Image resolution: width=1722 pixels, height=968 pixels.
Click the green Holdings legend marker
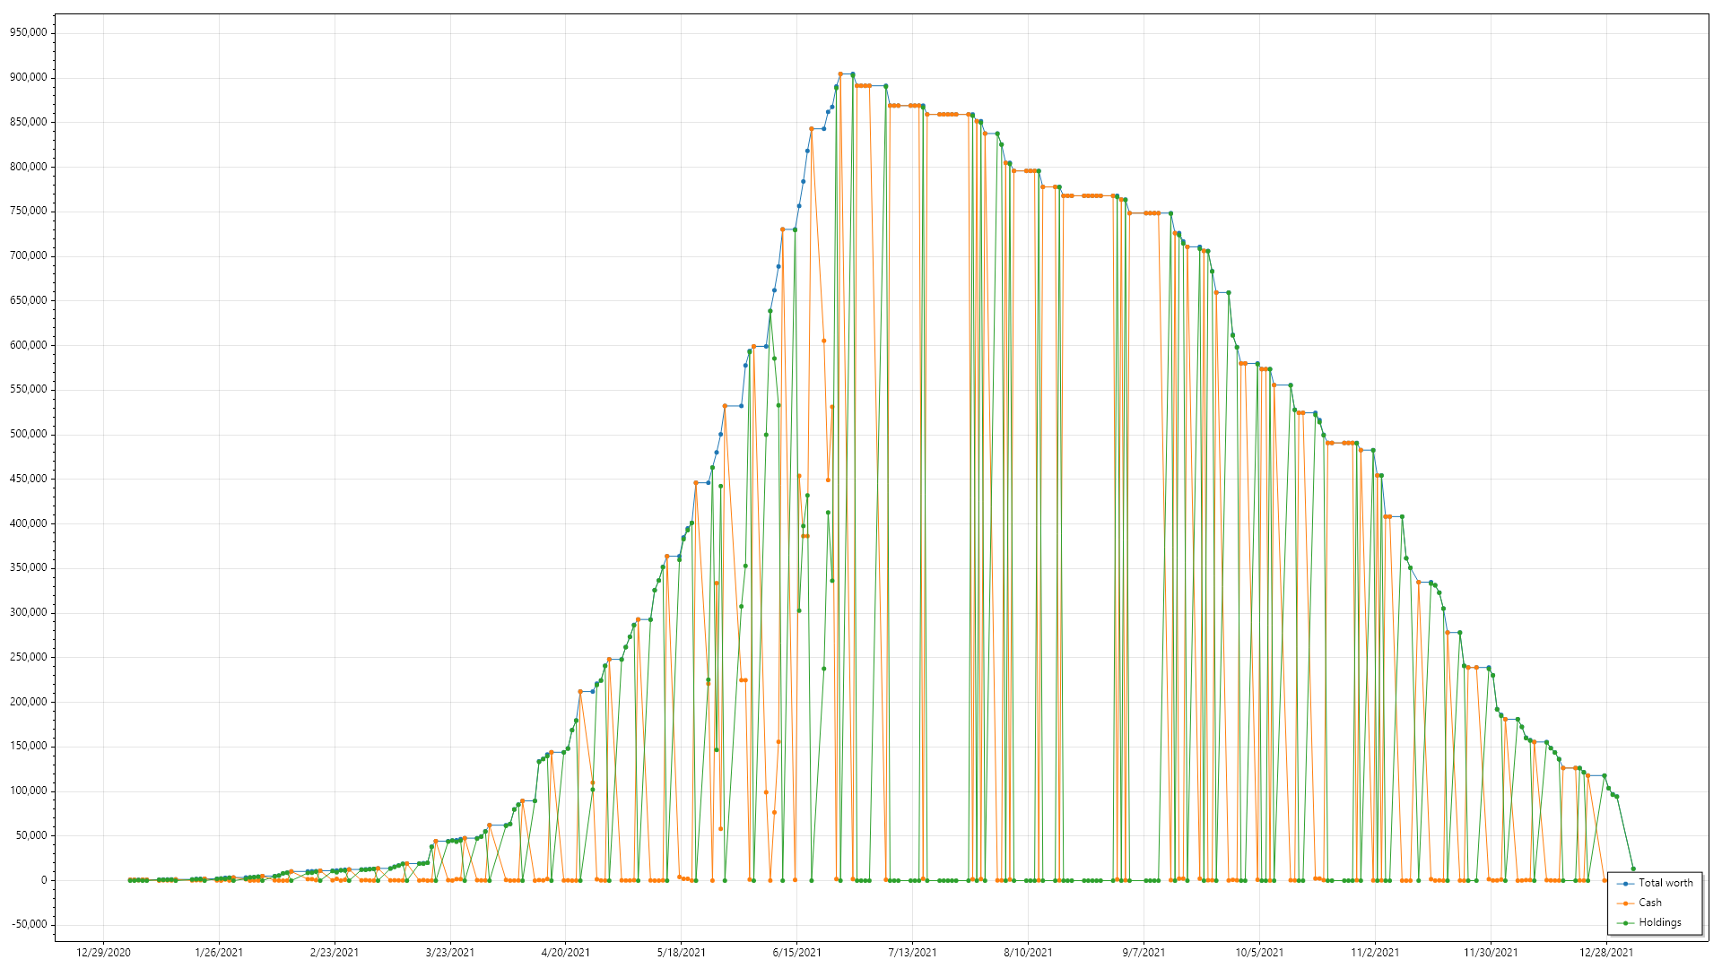tap(1625, 923)
